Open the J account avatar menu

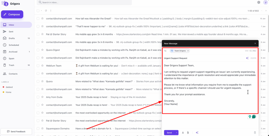265,2
